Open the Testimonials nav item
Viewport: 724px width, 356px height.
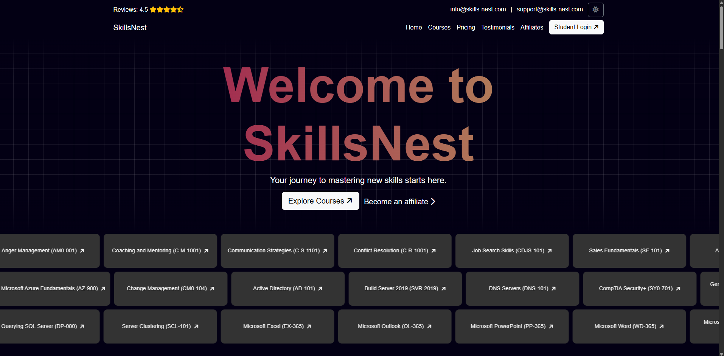click(497, 27)
